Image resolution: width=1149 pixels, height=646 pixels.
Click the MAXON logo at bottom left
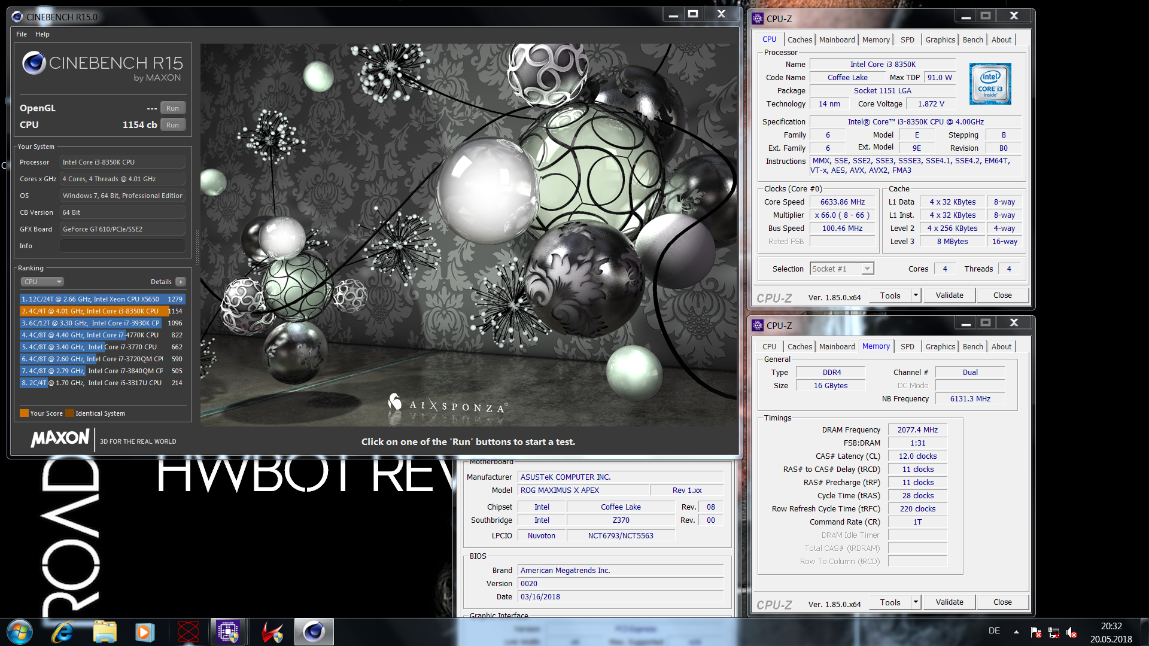(60, 438)
